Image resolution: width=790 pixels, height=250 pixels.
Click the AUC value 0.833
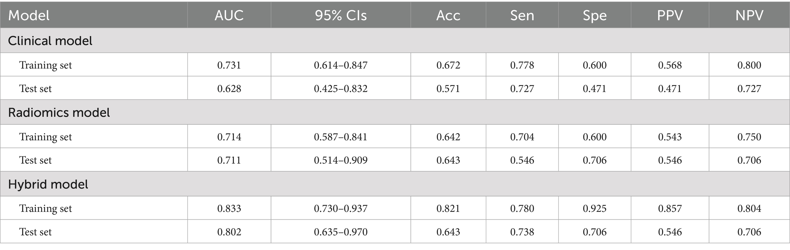pos(229,208)
